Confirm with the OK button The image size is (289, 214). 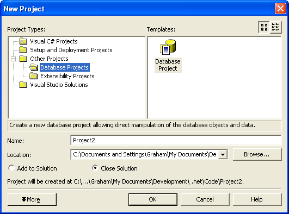coord(153,199)
